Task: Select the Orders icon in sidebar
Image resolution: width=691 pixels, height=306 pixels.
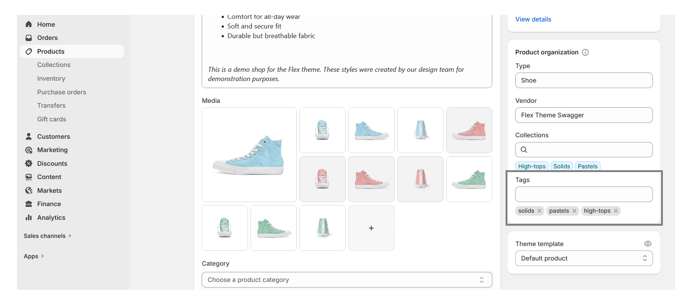Action: coord(28,38)
